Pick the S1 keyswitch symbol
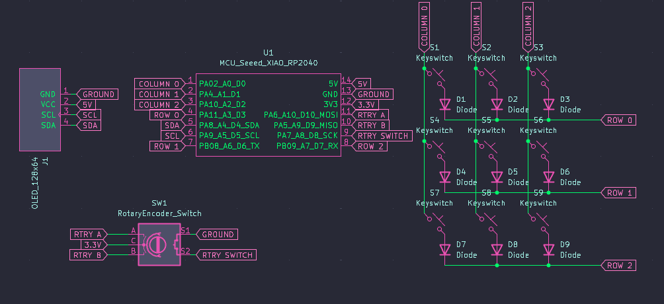 (436, 79)
